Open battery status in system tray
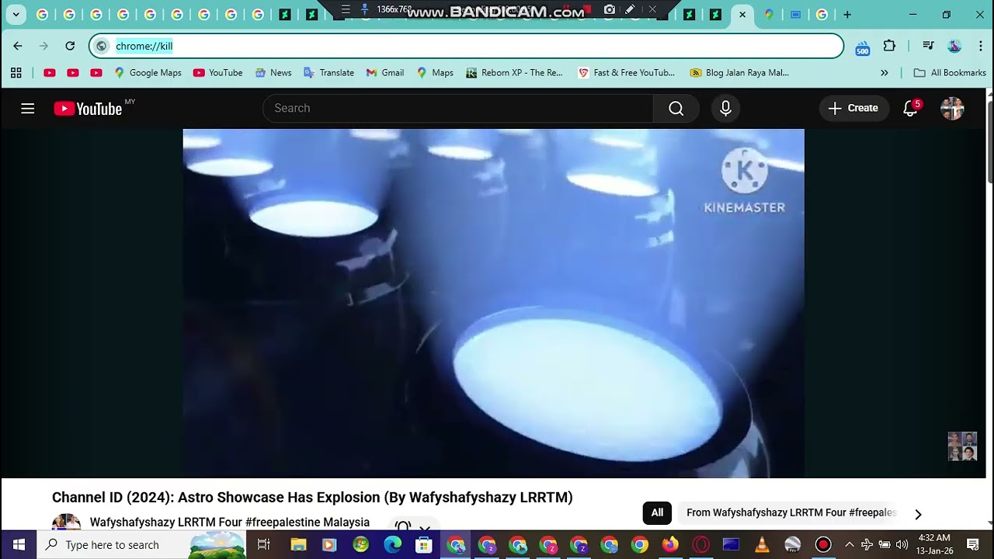Viewport: 994px width, 559px height. click(x=885, y=544)
